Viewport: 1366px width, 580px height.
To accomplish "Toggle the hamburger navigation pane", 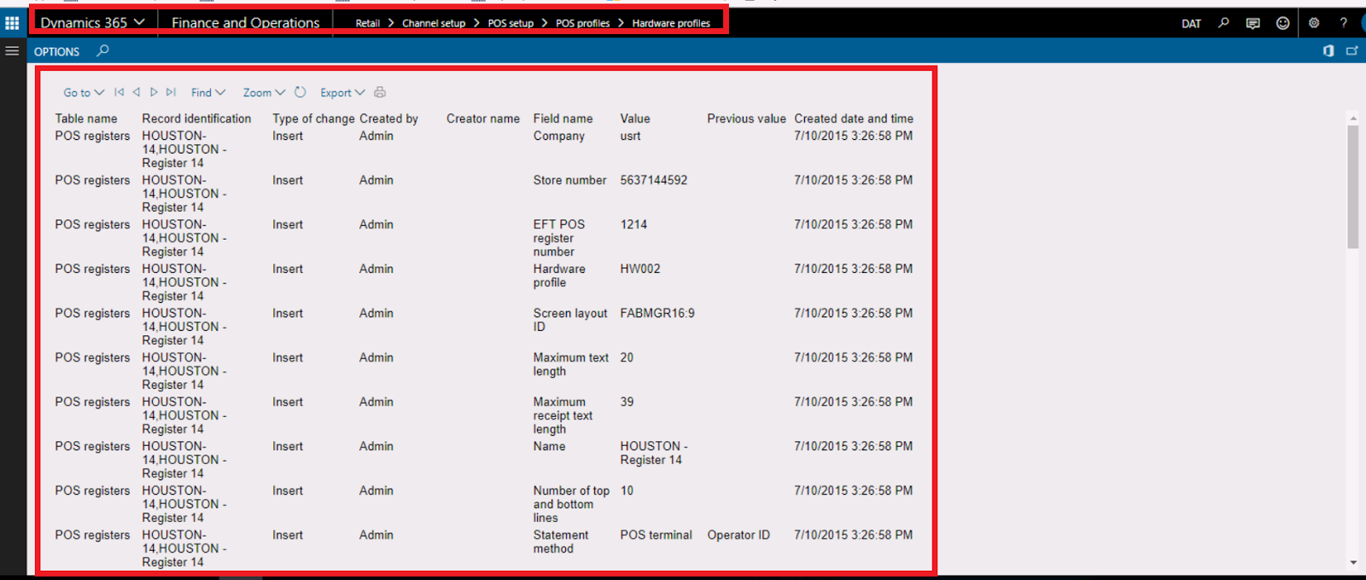I will pos(12,51).
